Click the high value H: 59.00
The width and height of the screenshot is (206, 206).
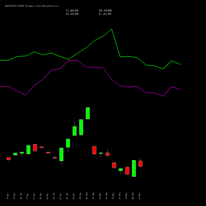pyautogui.click(x=105, y=11)
